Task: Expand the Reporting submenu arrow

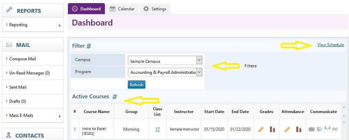Action: click(60, 25)
